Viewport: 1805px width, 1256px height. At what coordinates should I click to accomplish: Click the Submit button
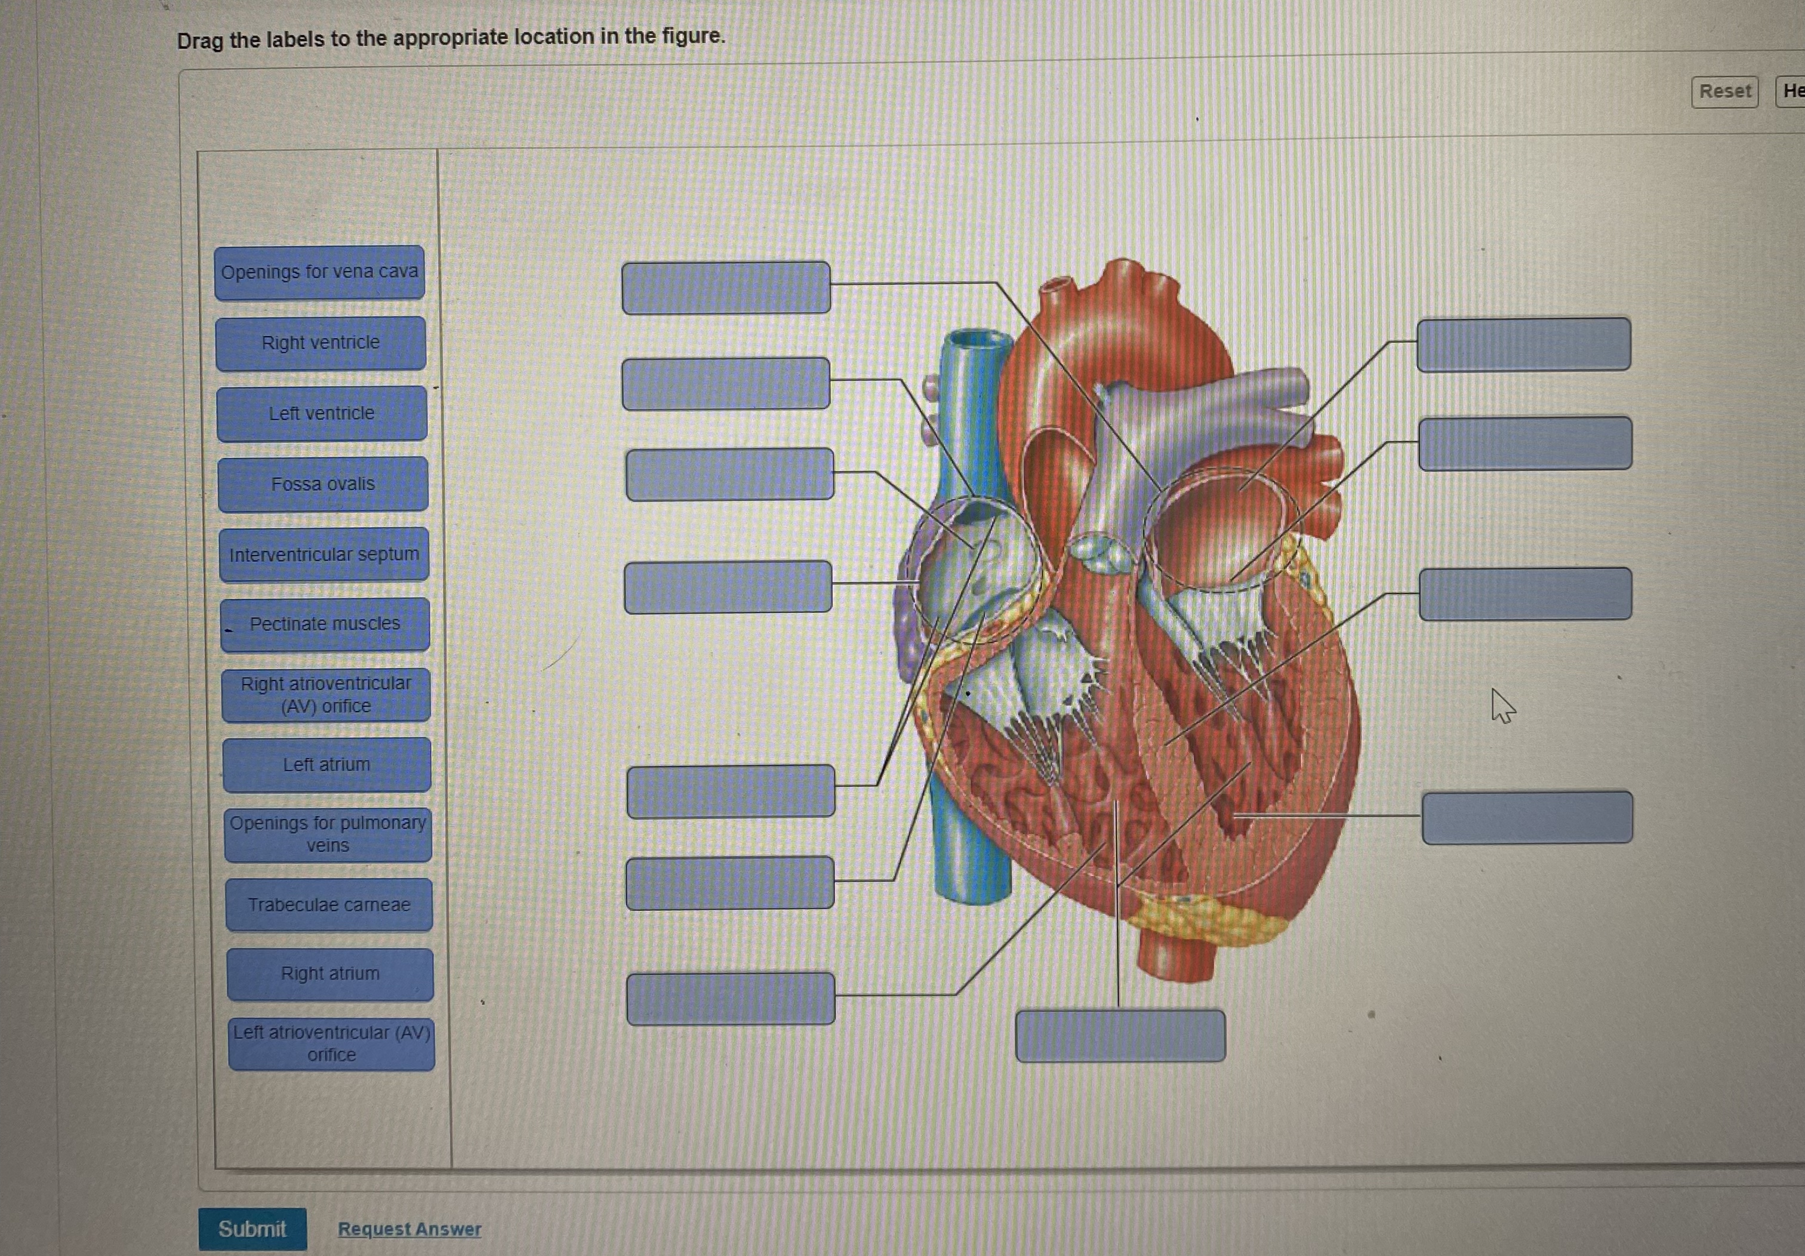(252, 1229)
